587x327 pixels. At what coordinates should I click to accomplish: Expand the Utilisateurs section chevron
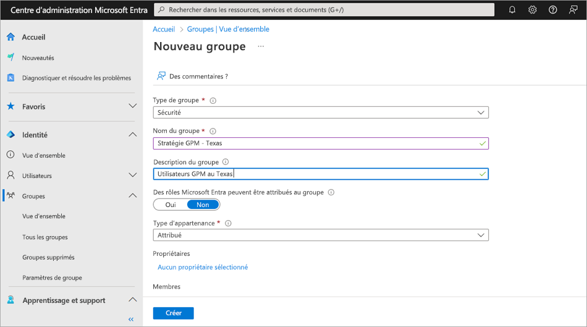click(132, 175)
